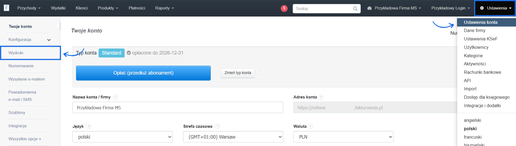Open Szablony in the sidebar
The image size is (516, 146).
point(17,113)
